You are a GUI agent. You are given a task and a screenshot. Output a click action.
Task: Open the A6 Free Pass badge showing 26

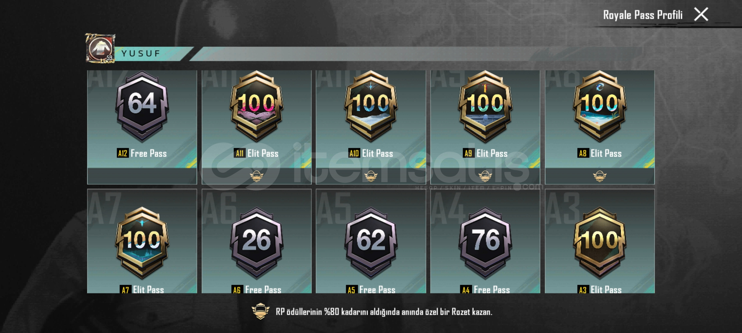coord(256,243)
